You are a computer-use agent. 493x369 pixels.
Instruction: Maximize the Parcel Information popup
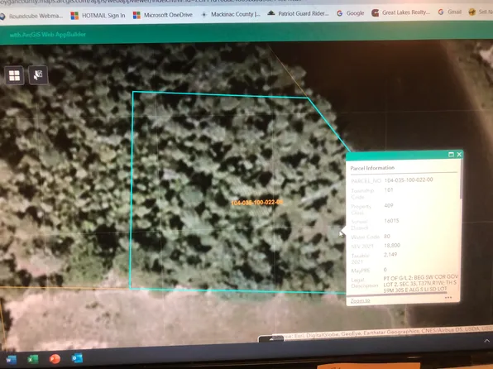click(451, 155)
